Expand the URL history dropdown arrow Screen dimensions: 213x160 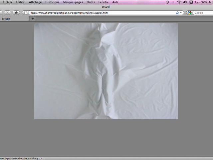coord(181,13)
